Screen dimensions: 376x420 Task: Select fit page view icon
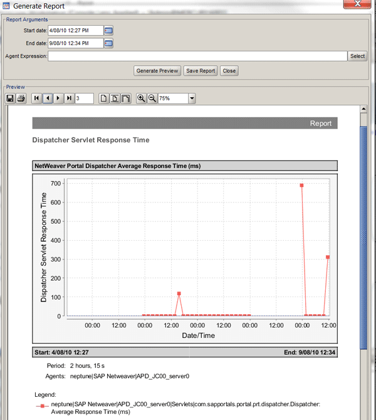point(115,98)
